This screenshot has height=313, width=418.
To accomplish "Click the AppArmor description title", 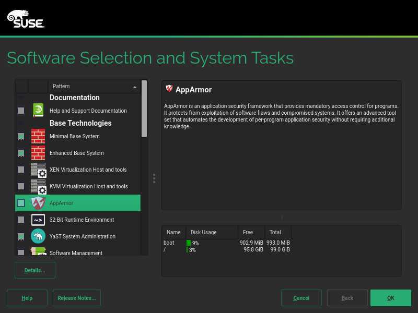I will pyautogui.click(x=193, y=90).
